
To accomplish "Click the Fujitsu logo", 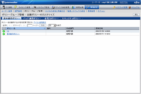I will coord(137,3).
